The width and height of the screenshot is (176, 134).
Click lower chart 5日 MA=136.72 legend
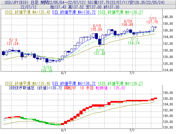point(74,84)
